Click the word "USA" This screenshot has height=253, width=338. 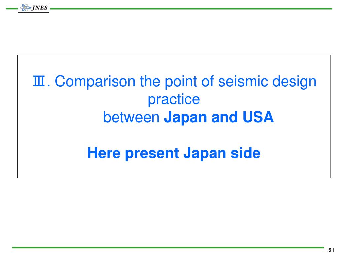(258, 117)
